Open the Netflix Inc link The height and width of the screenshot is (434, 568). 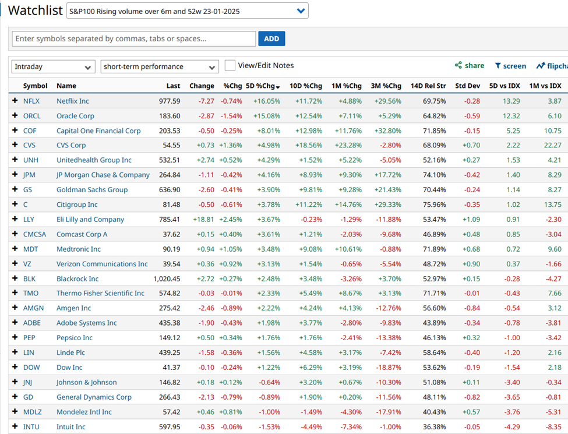coord(73,101)
